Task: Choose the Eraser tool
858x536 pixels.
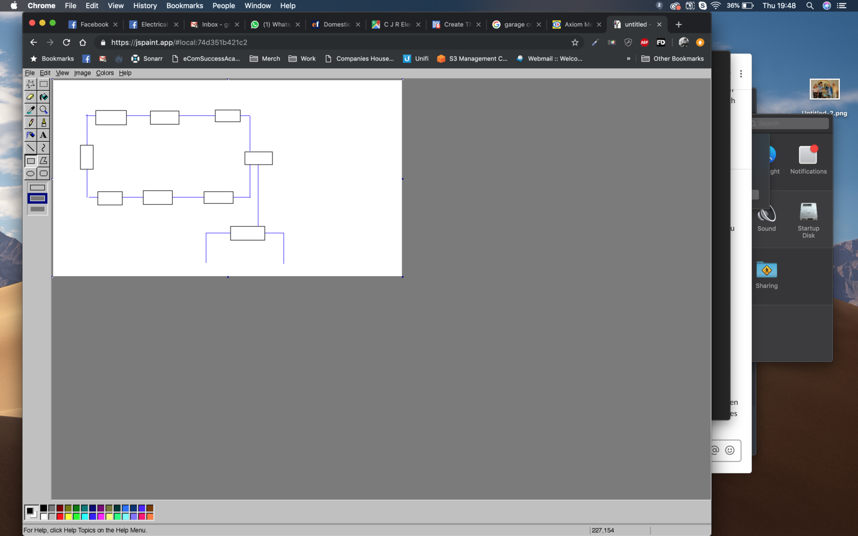Action: point(31,97)
